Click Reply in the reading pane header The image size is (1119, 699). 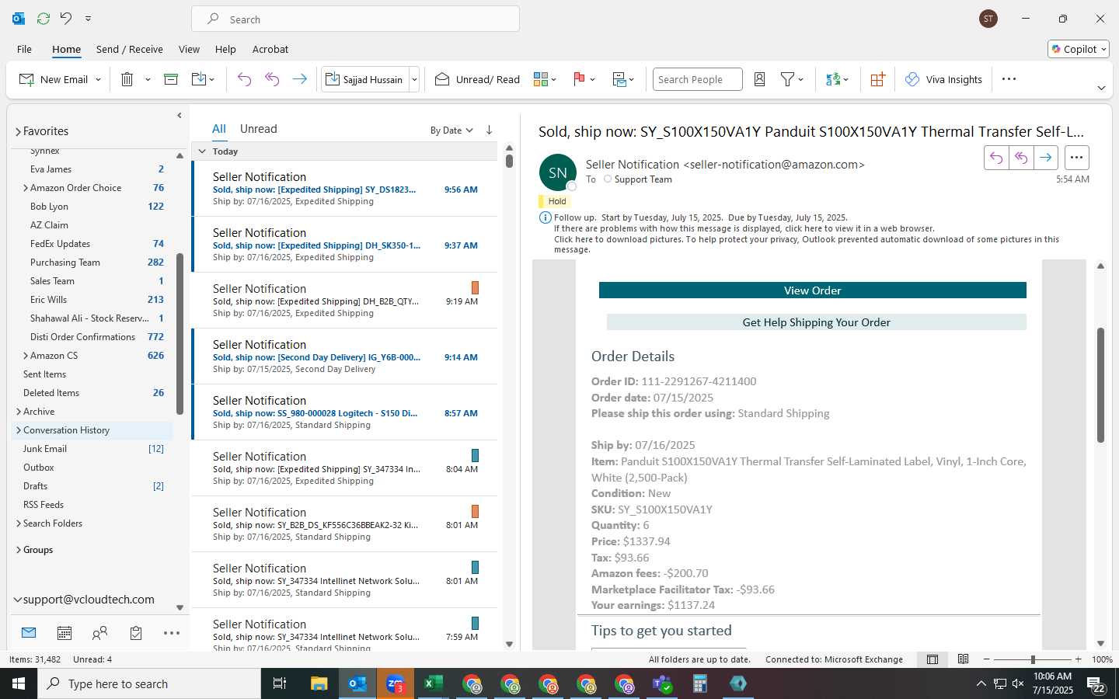click(996, 158)
